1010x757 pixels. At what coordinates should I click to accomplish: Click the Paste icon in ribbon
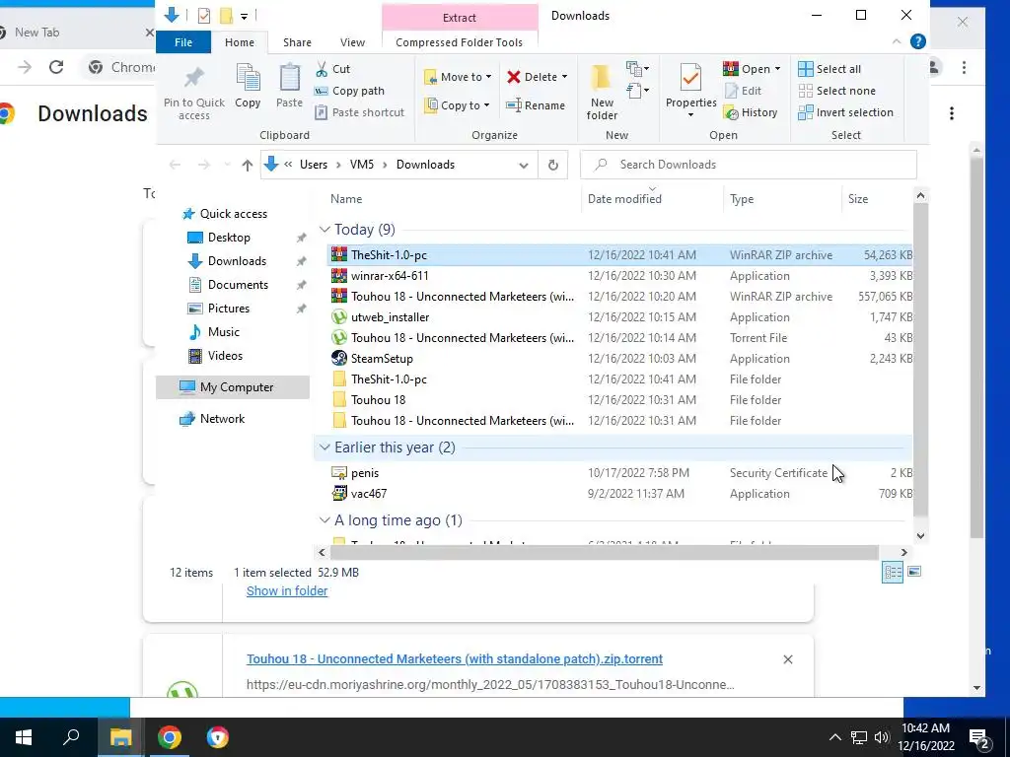point(289,78)
